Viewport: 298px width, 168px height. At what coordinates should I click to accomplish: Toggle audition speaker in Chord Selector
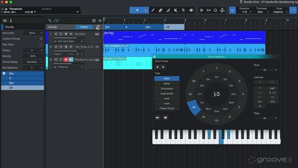click(x=166, y=118)
